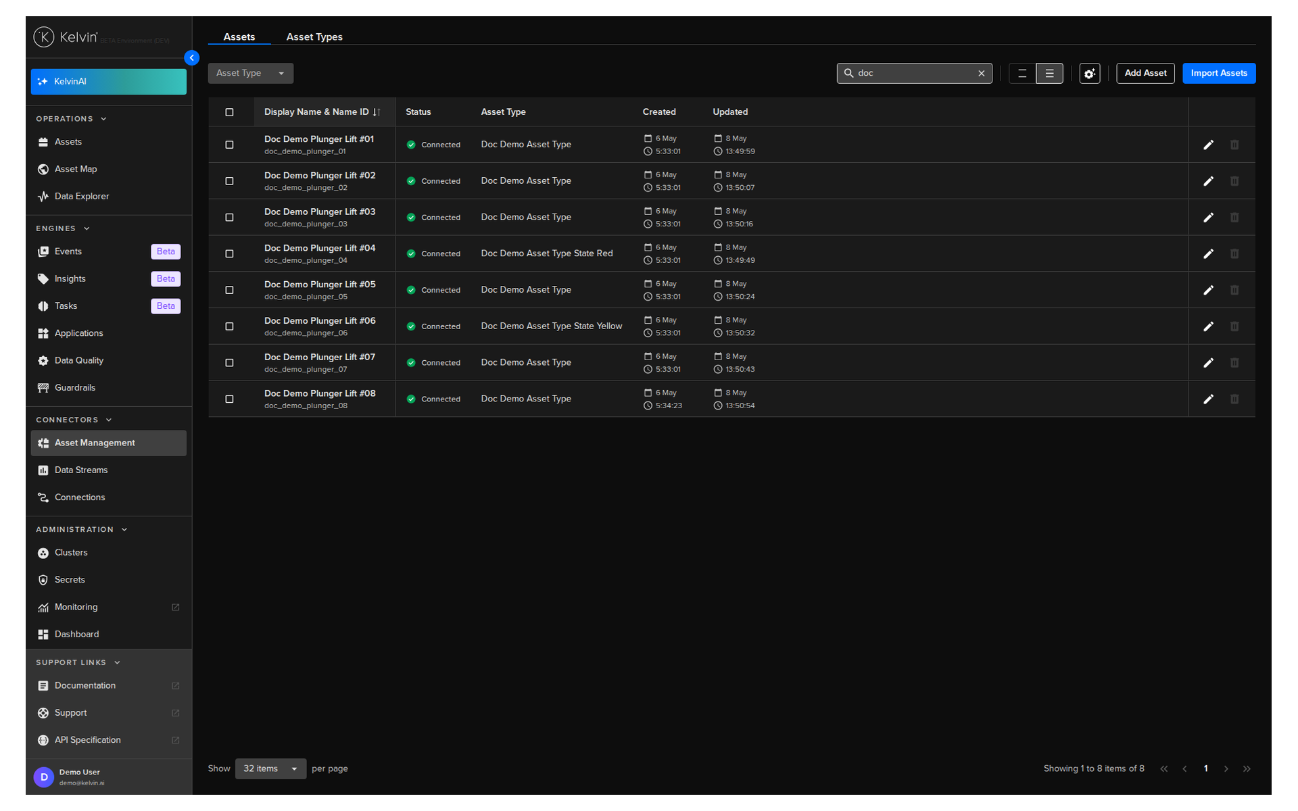Viewport: 1298px width, 811px height.
Task: Open the Monitoring external link
Action: pos(108,608)
